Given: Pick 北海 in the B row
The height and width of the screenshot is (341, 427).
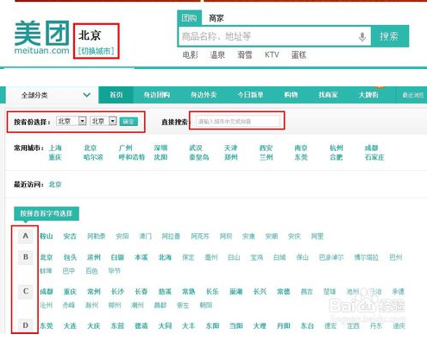Looking at the screenshot, I should coord(165,257).
